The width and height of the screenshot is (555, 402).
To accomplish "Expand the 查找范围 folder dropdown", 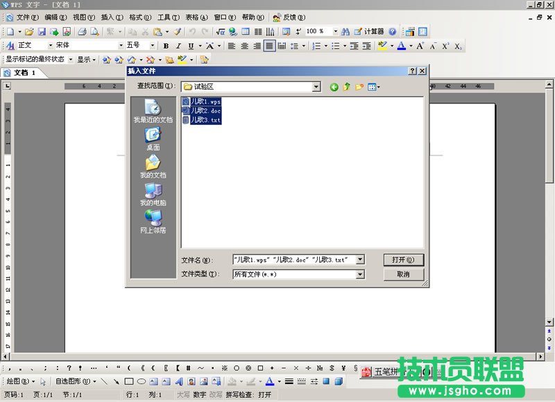I will point(316,87).
